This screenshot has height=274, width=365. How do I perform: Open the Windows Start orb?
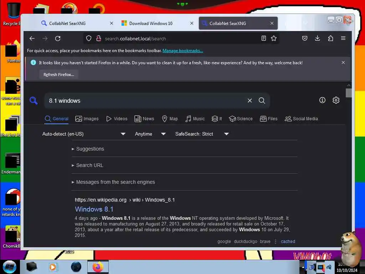[x=10, y=267]
